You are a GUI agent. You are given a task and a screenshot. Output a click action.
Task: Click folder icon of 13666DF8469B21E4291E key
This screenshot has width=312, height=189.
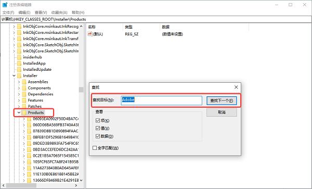[x=29, y=181]
